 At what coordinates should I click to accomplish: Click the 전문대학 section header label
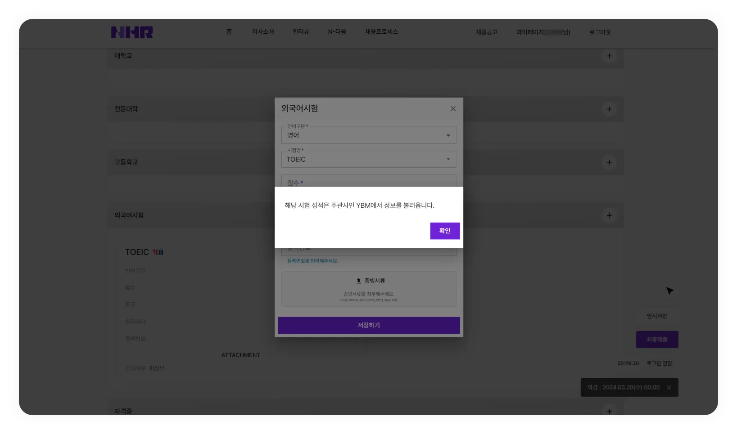pos(126,109)
